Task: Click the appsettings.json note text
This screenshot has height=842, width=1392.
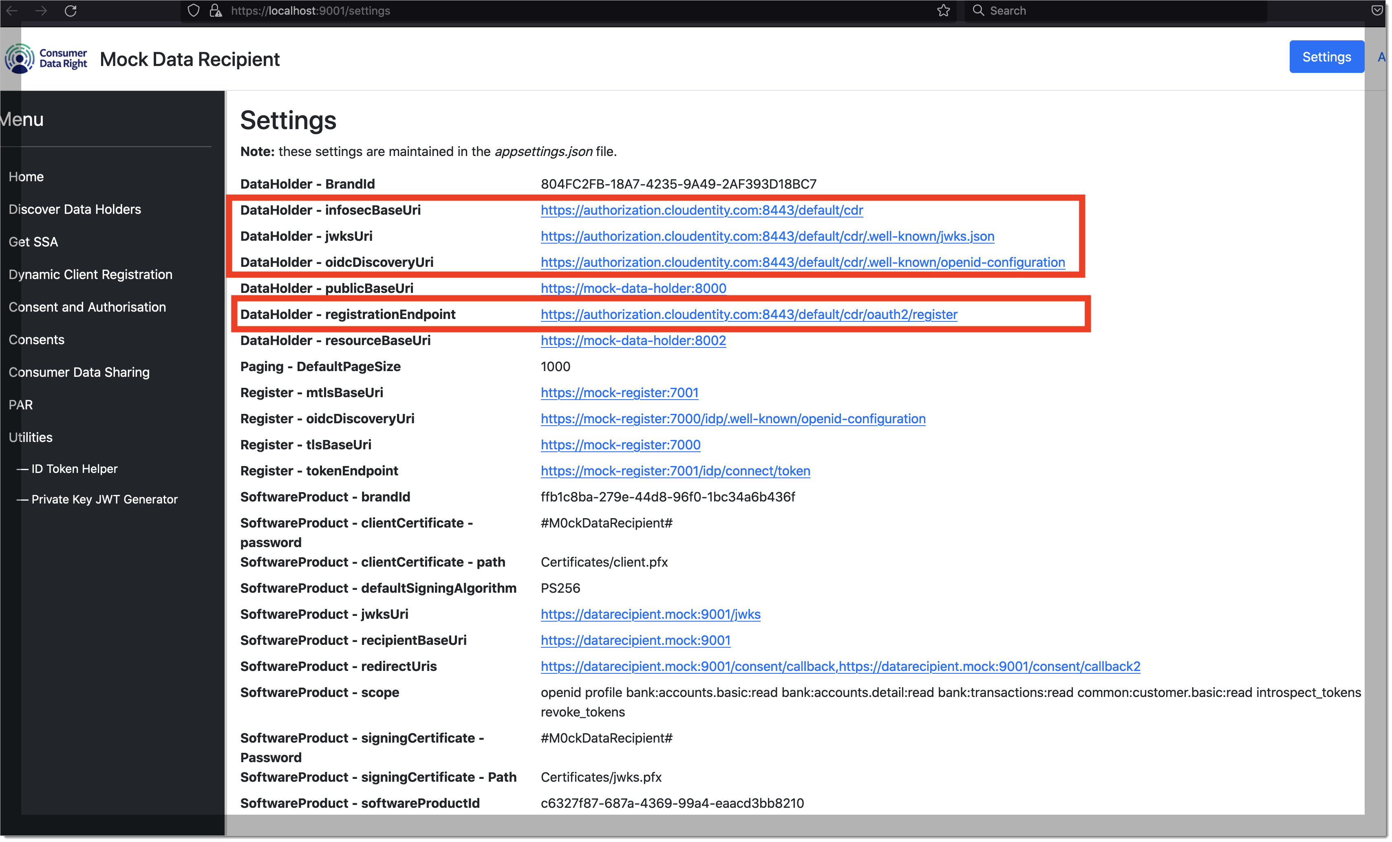Action: tap(428, 152)
